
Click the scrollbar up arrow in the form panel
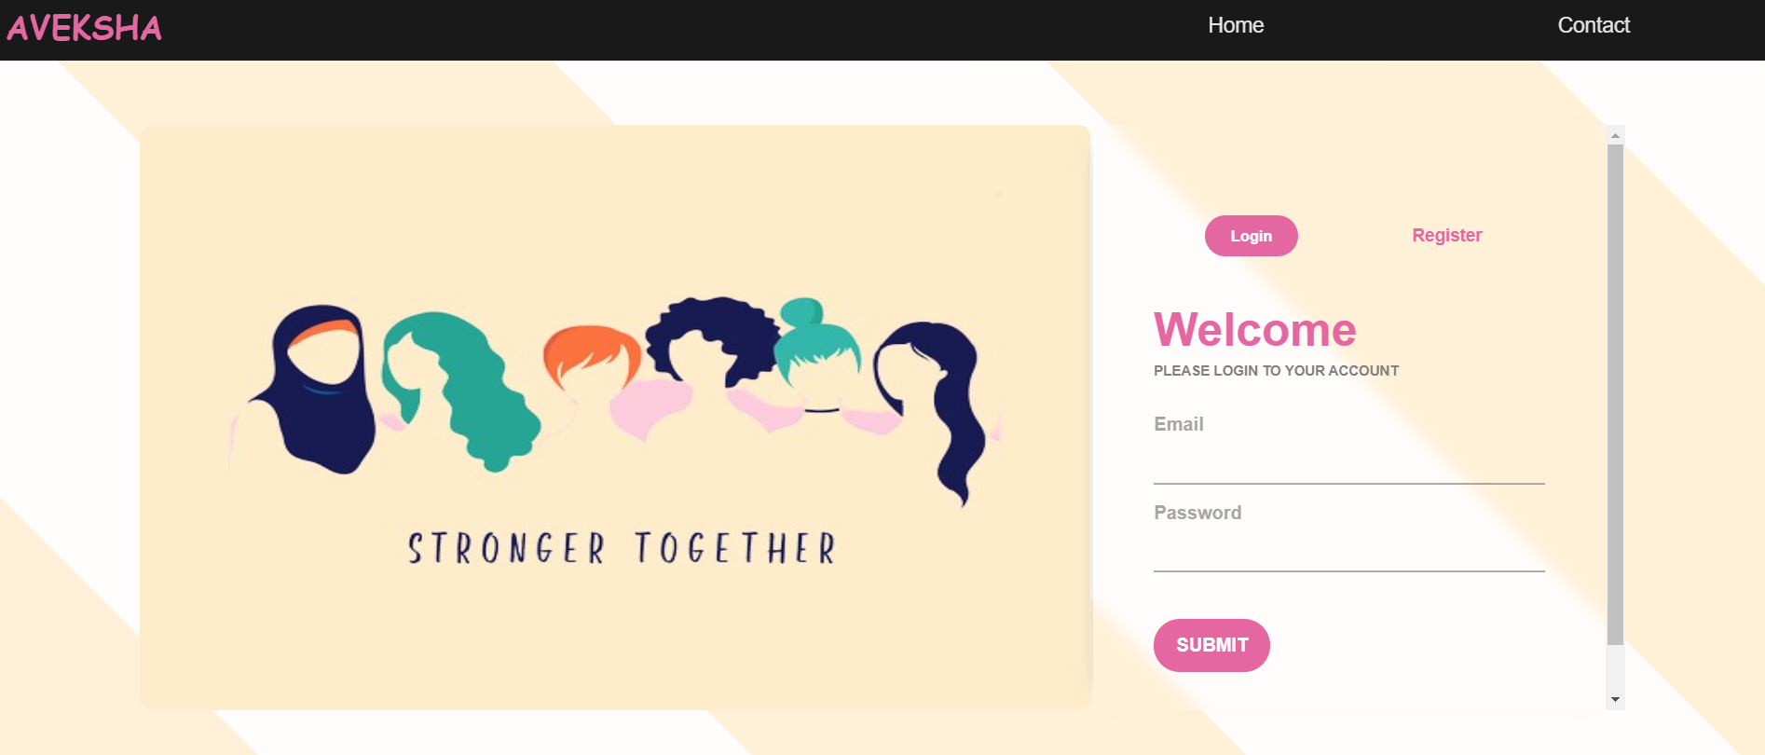click(1615, 135)
